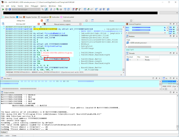
Task: Close the Debug View tab
Action: tap(42, 21)
